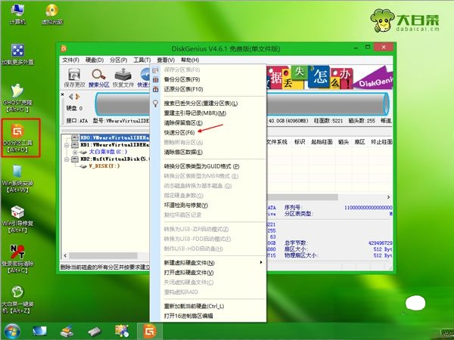The width and height of the screenshot is (454, 340).
Task: Go to previous disk arrow
Action: pyautogui.click(x=70, y=97)
